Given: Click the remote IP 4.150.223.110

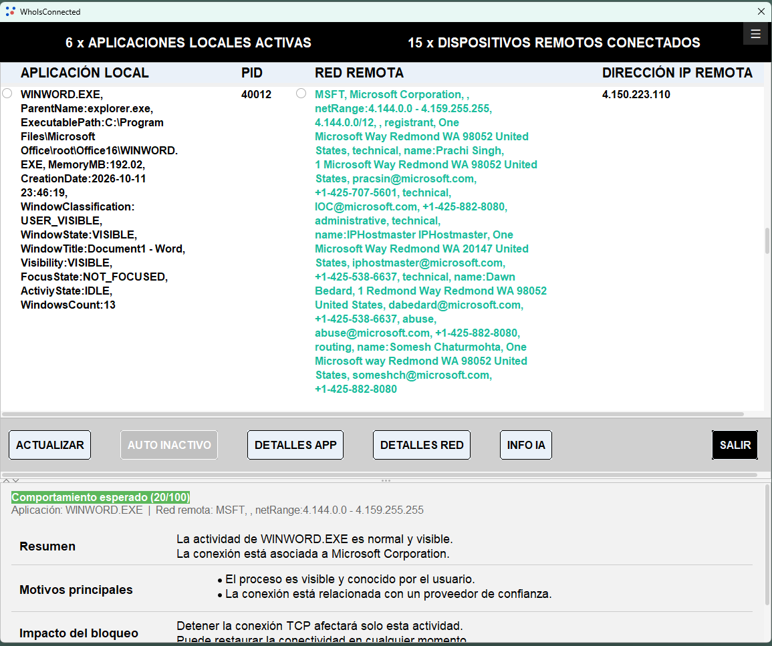Looking at the screenshot, I should click(636, 94).
